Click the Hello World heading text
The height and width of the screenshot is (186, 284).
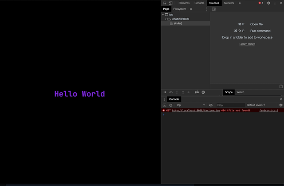pyautogui.click(x=80, y=94)
